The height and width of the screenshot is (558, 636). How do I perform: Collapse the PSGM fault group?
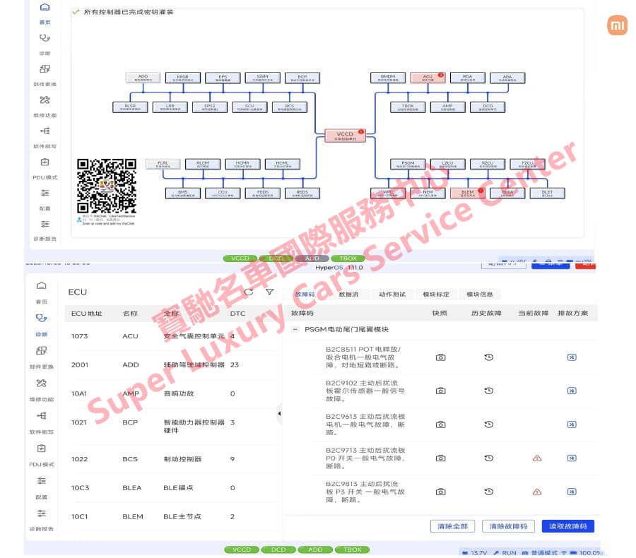[295, 329]
